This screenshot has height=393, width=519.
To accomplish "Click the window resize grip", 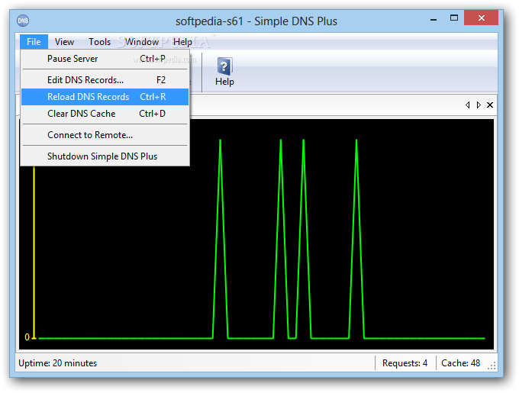I will (492, 366).
